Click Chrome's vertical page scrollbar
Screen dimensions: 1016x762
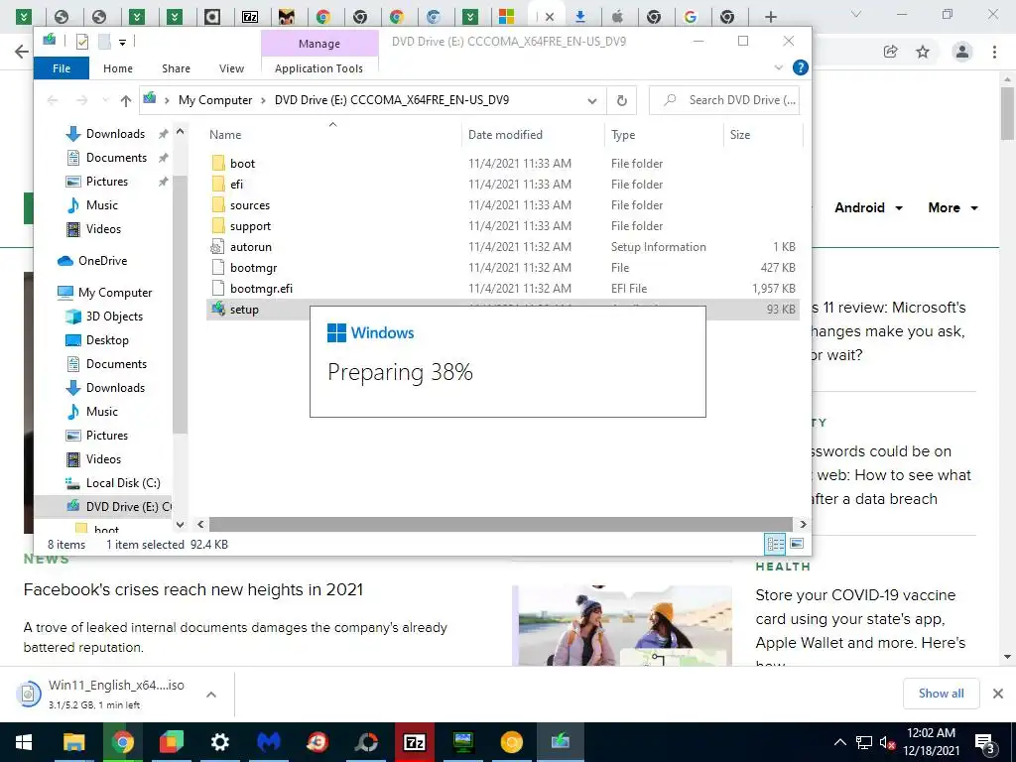1008,113
